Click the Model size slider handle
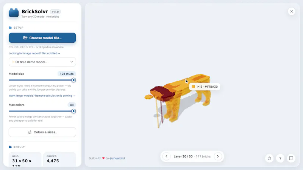 73,80
